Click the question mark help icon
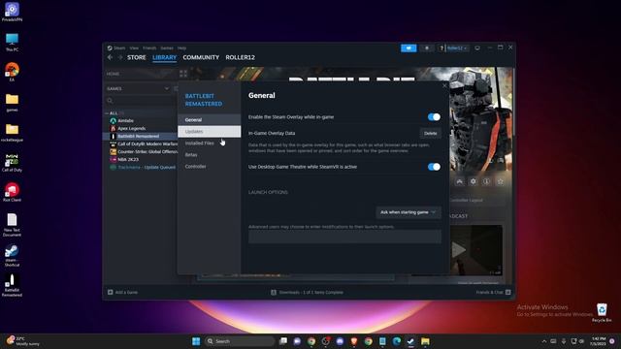This screenshot has height=349, width=621. (x=441, y=48)
